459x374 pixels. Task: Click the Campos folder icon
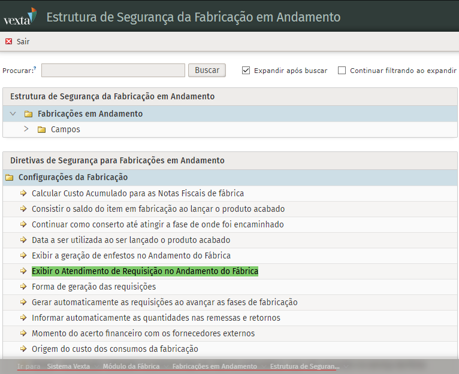click(41, 129)
